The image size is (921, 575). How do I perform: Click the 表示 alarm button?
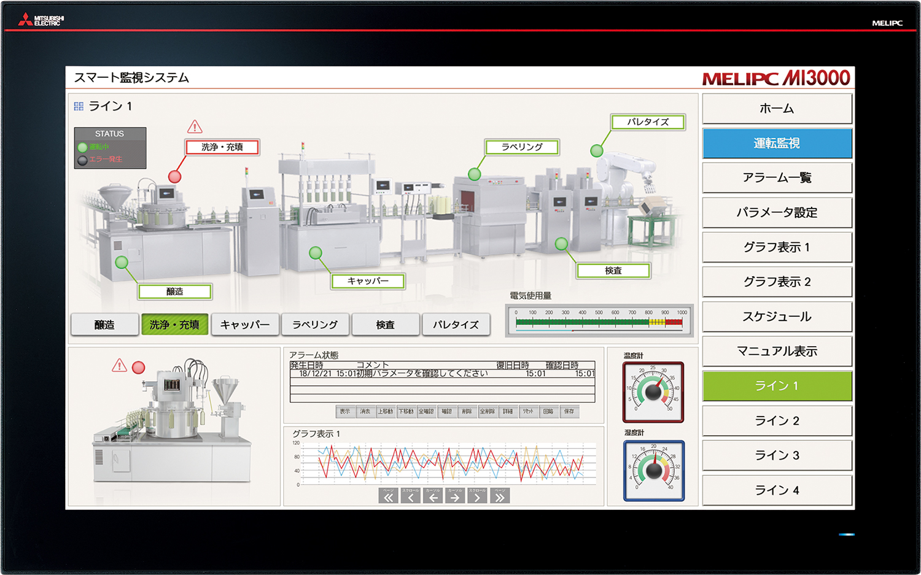tap(345, 411)
